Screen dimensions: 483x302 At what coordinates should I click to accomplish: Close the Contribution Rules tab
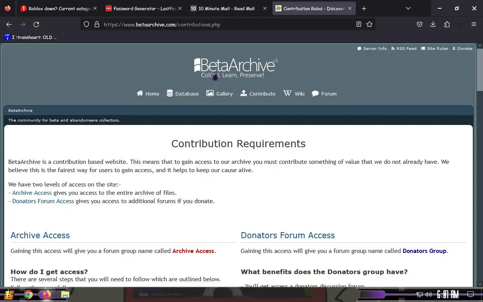(x=350, y=8)
